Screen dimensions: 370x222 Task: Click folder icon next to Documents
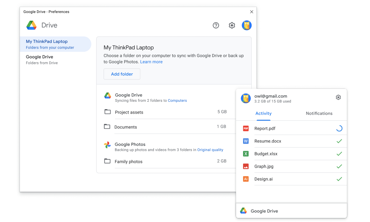click(107, 127)
